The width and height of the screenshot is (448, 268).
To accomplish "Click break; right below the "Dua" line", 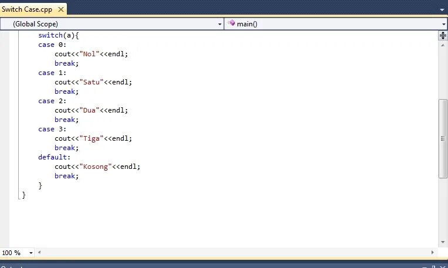I will coord(67,120).
